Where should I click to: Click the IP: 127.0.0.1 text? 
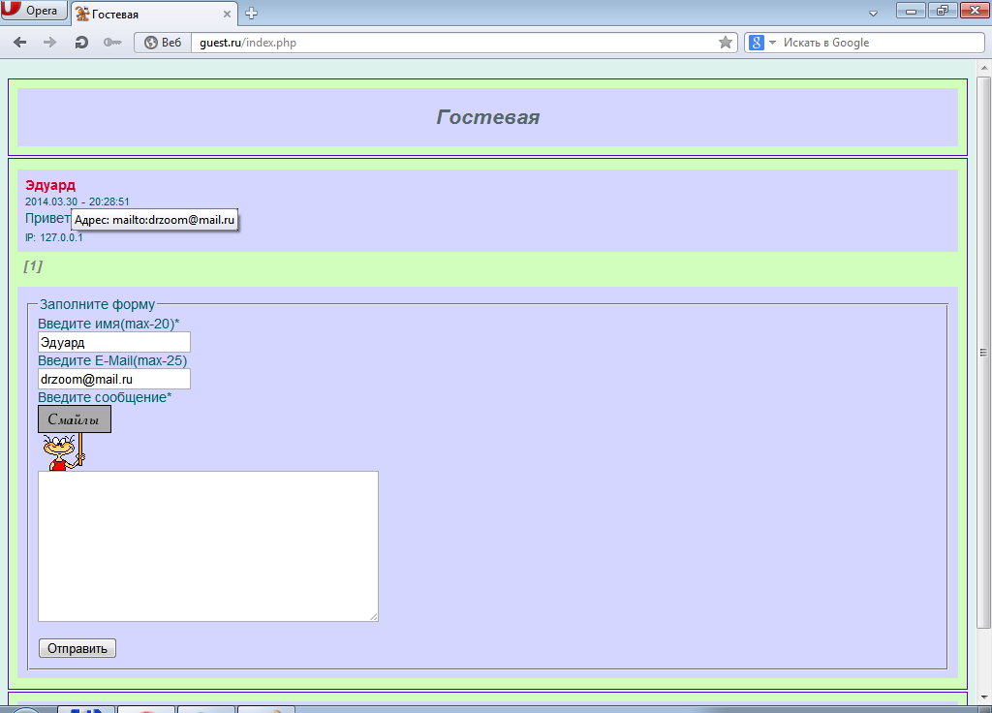[54, 238]
